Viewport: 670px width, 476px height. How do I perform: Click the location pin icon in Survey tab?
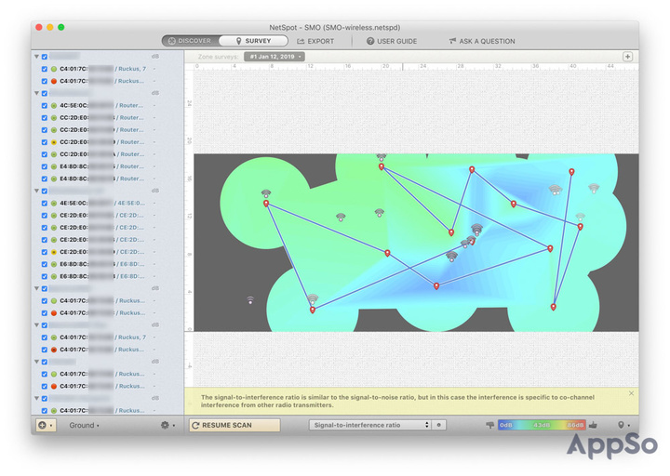click(x=239, y=41)
